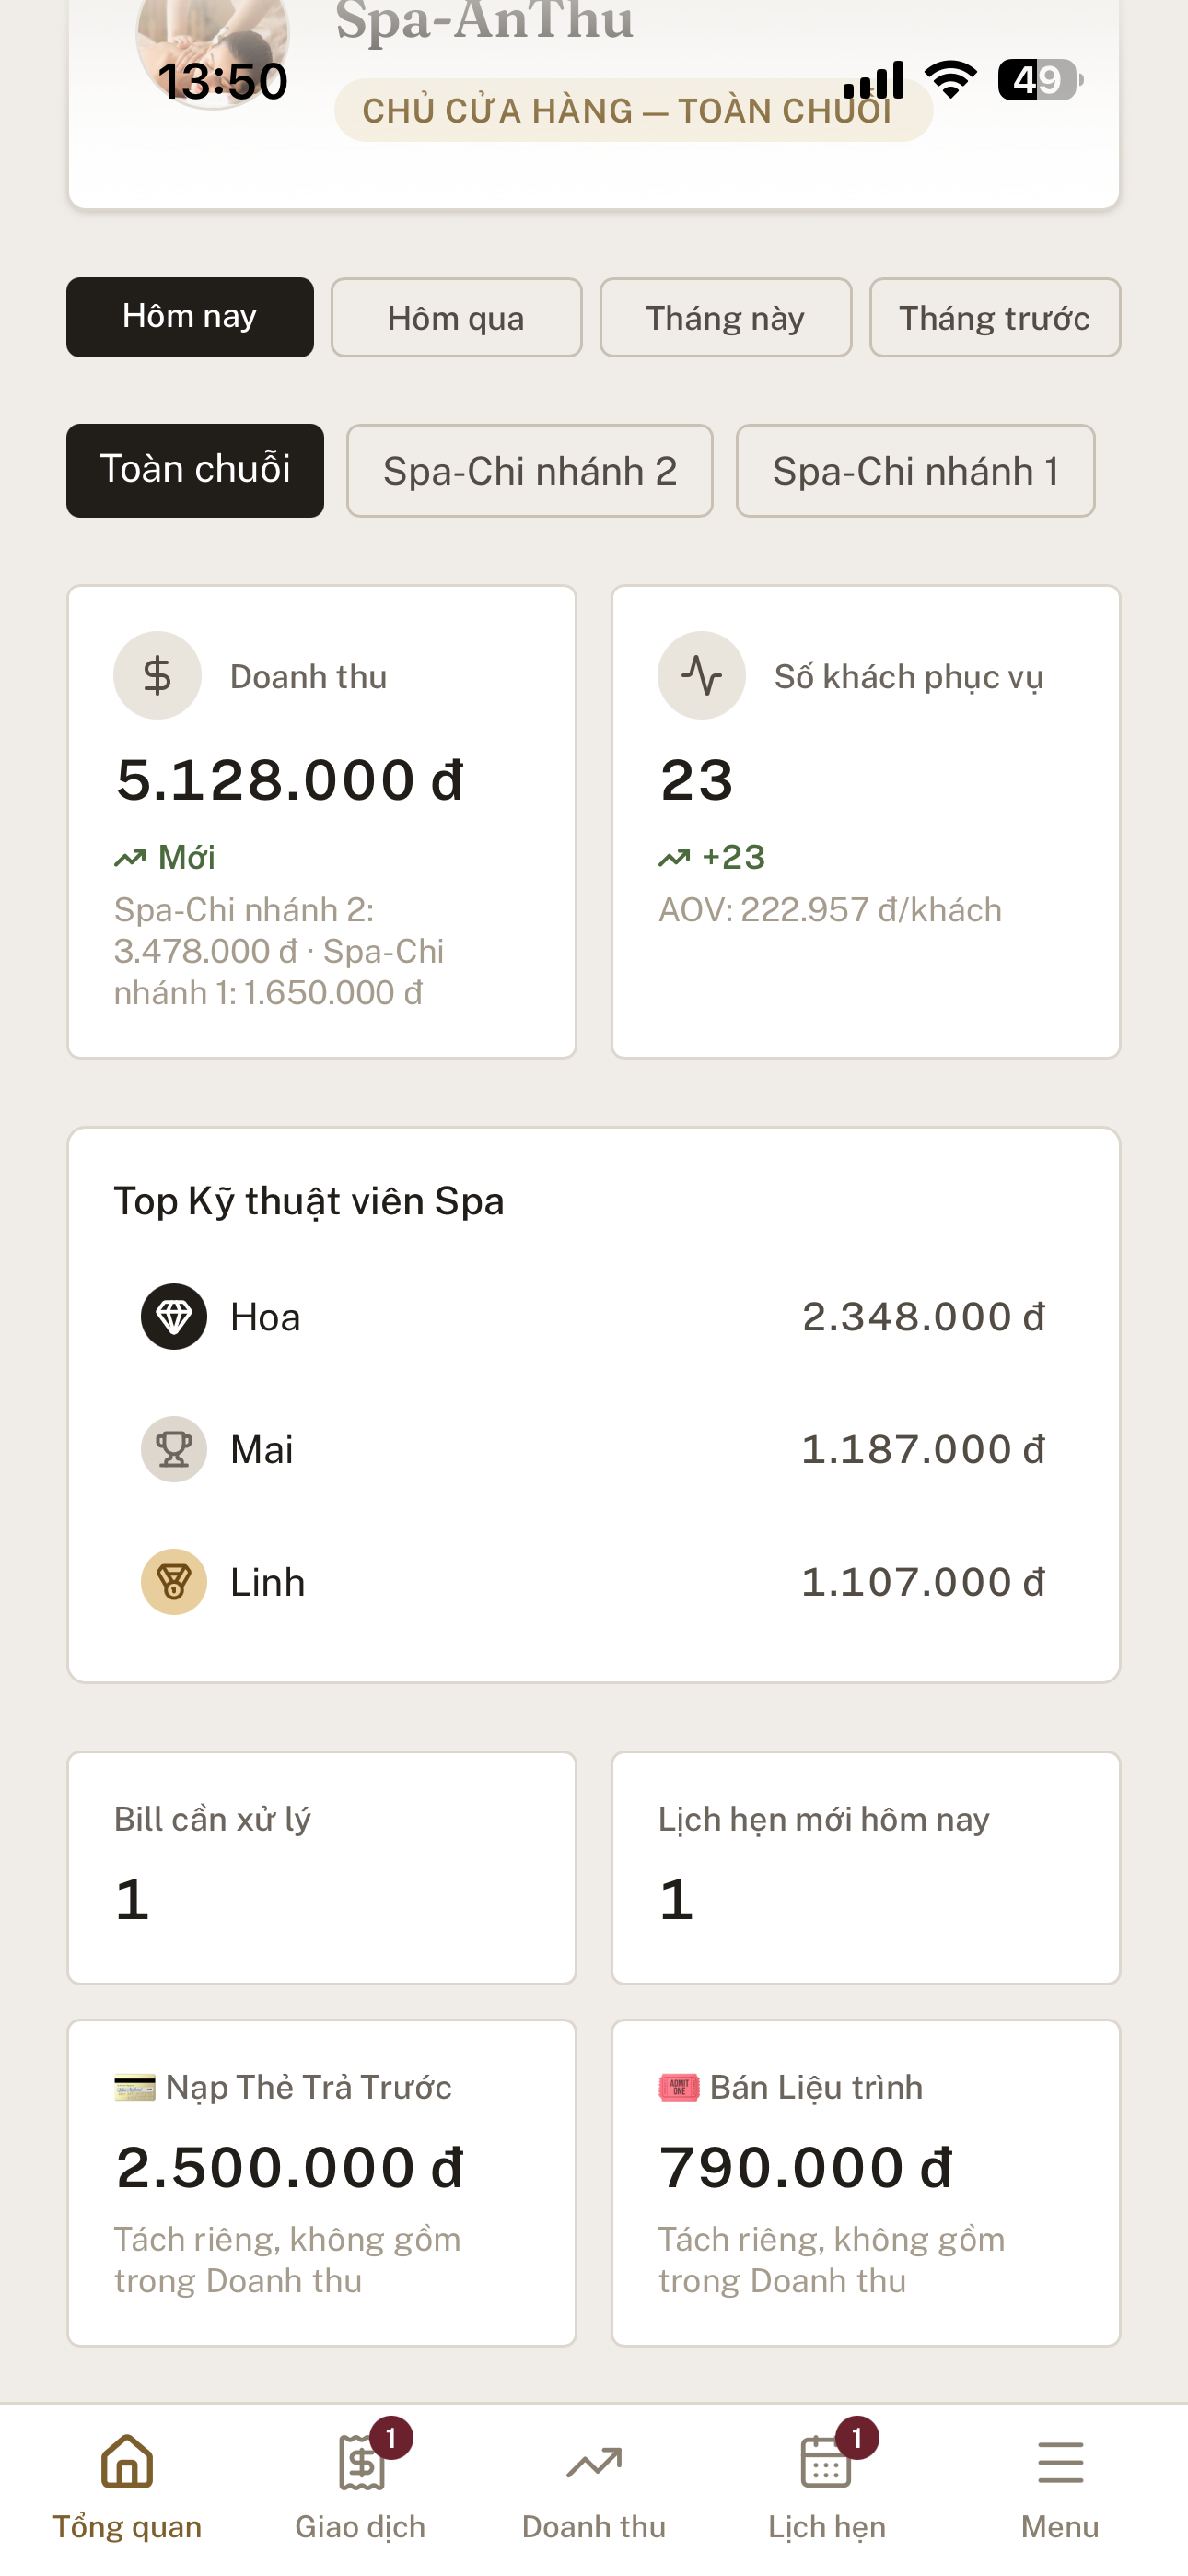Select the Tháng này time filter
The width and height of the screenshot is (1188, 2576).
pyautogui.click(x=726, y=317)
